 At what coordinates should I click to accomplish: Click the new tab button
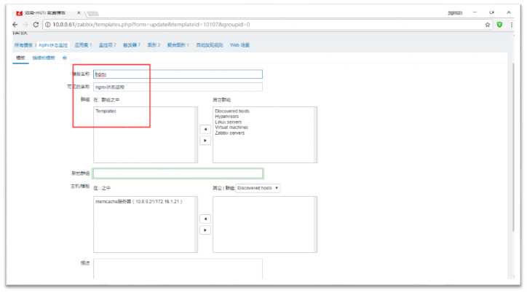tap(92, 13)
